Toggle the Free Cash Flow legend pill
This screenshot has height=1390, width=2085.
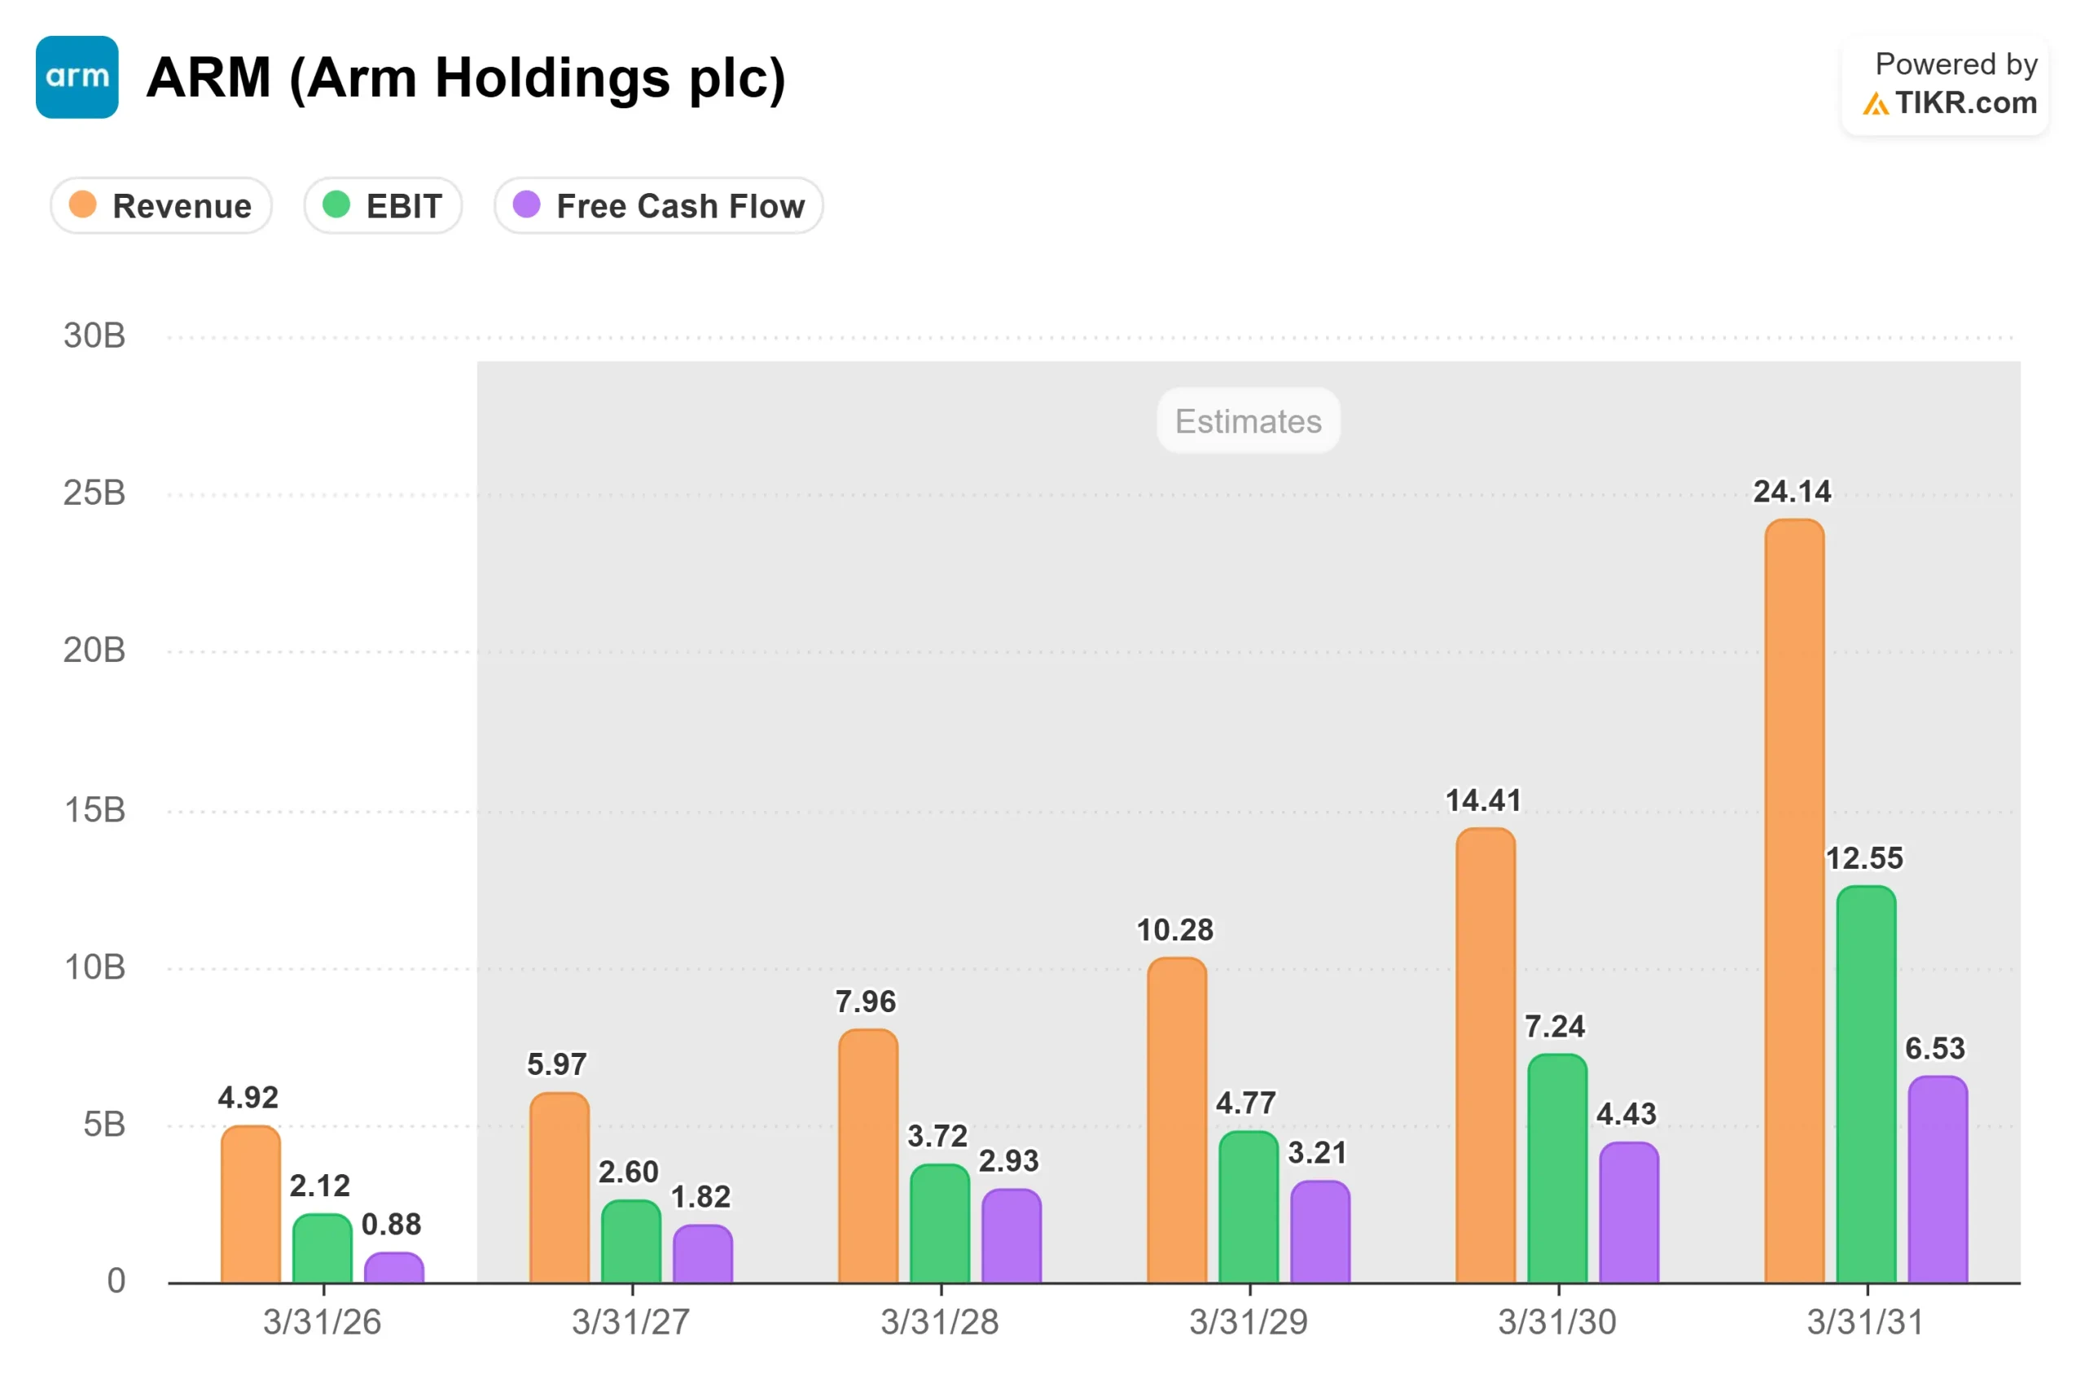coord(659,206)
